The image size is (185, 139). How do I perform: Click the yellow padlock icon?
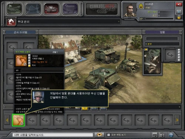tap(179, 17)
